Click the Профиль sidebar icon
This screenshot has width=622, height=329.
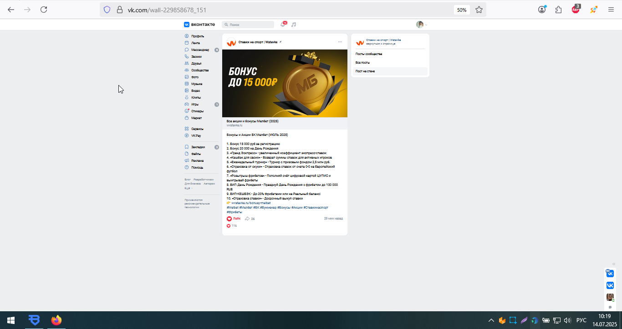[x=187, y=36]
